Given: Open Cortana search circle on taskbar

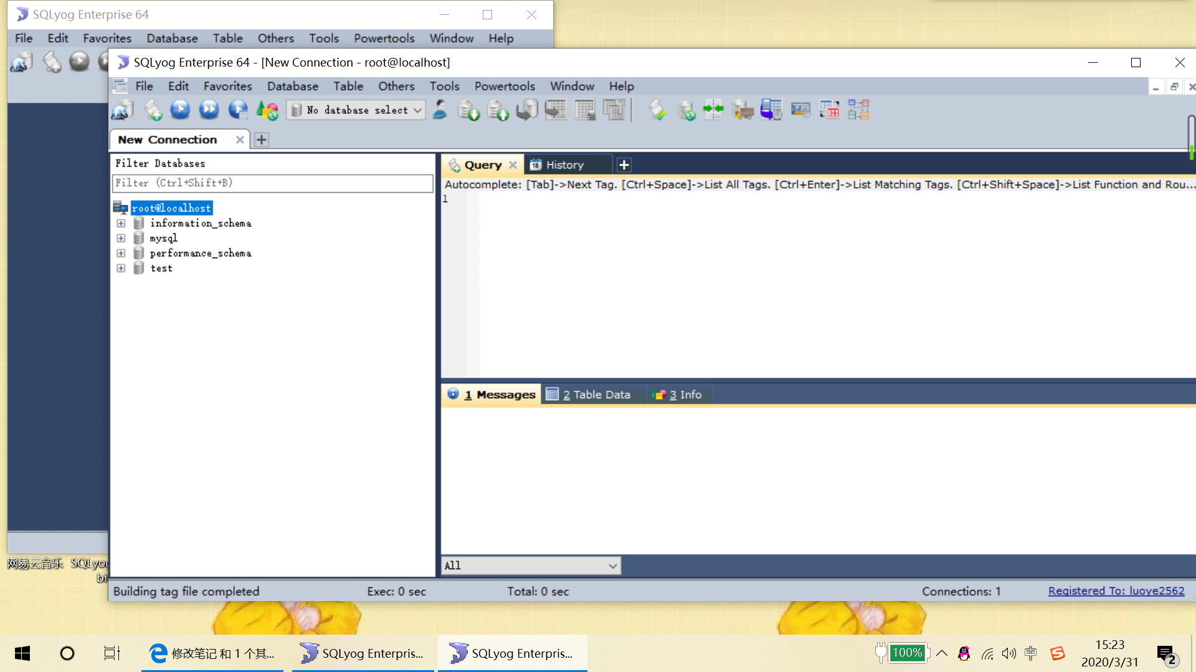Looking at the screenshot, I should (x=67, y=653).
